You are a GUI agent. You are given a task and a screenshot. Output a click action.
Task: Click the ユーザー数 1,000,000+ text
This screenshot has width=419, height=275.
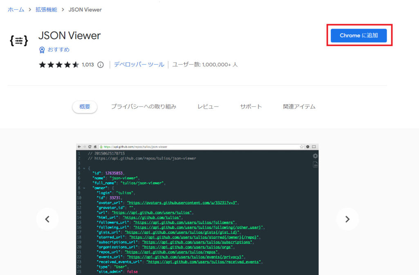tap(205, 64)
